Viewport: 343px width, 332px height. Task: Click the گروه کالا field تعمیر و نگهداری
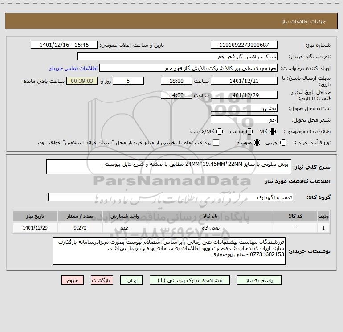tap(171, 197)
